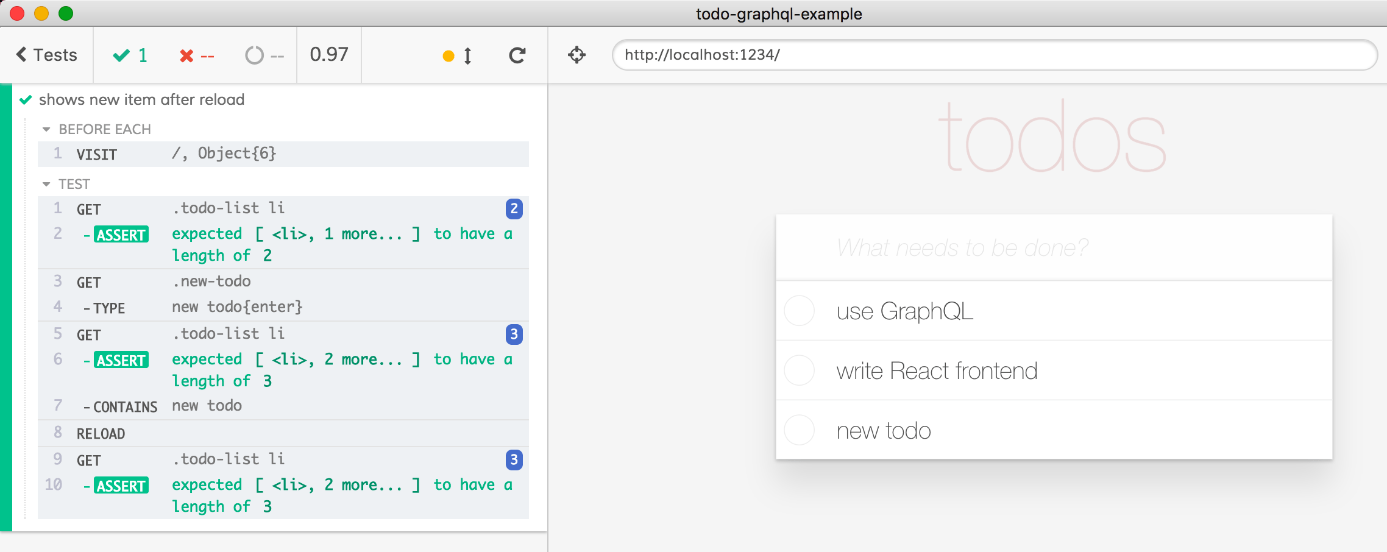Select the TYPE new todo{enter} command

(x=283, y=307)
